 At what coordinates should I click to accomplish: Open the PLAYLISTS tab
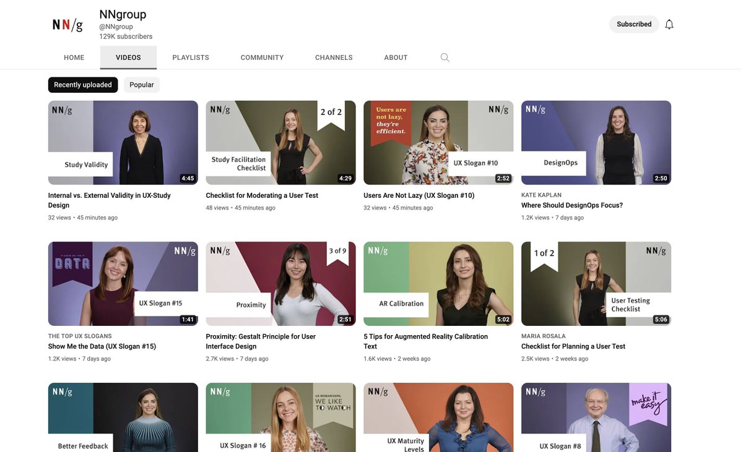click(191, 57)
